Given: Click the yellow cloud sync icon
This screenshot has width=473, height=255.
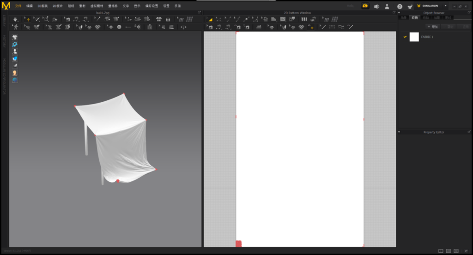Looking at the screenshot, I should tap(365, 6).
